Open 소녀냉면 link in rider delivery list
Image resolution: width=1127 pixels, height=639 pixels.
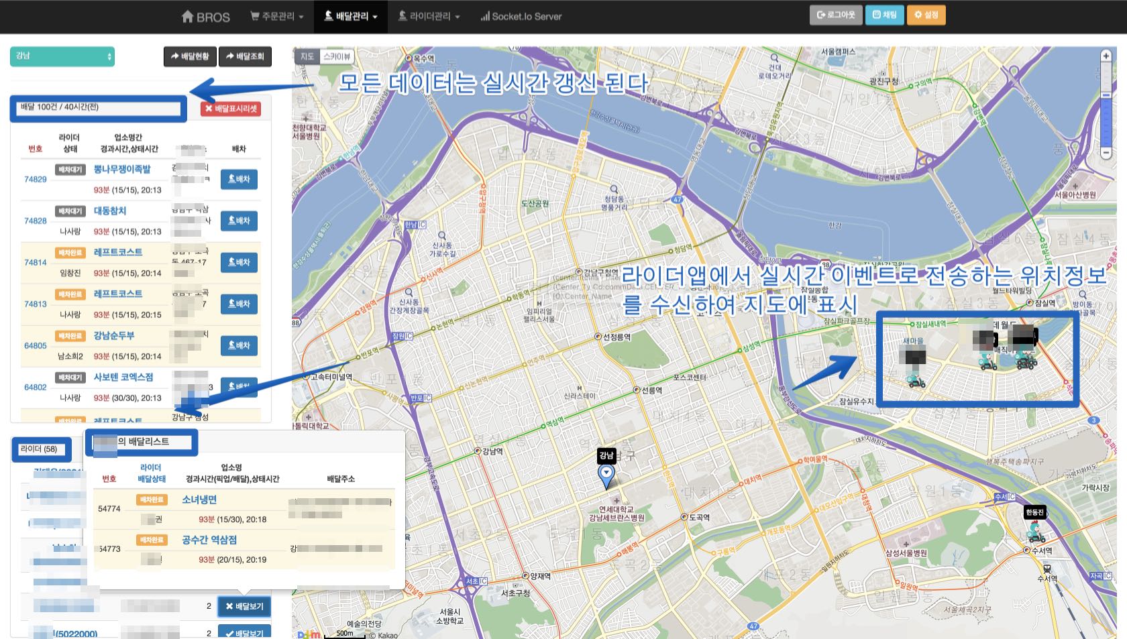[199, 500]
